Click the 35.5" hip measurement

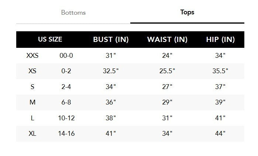pyautogui.click(x=220, y=71)
